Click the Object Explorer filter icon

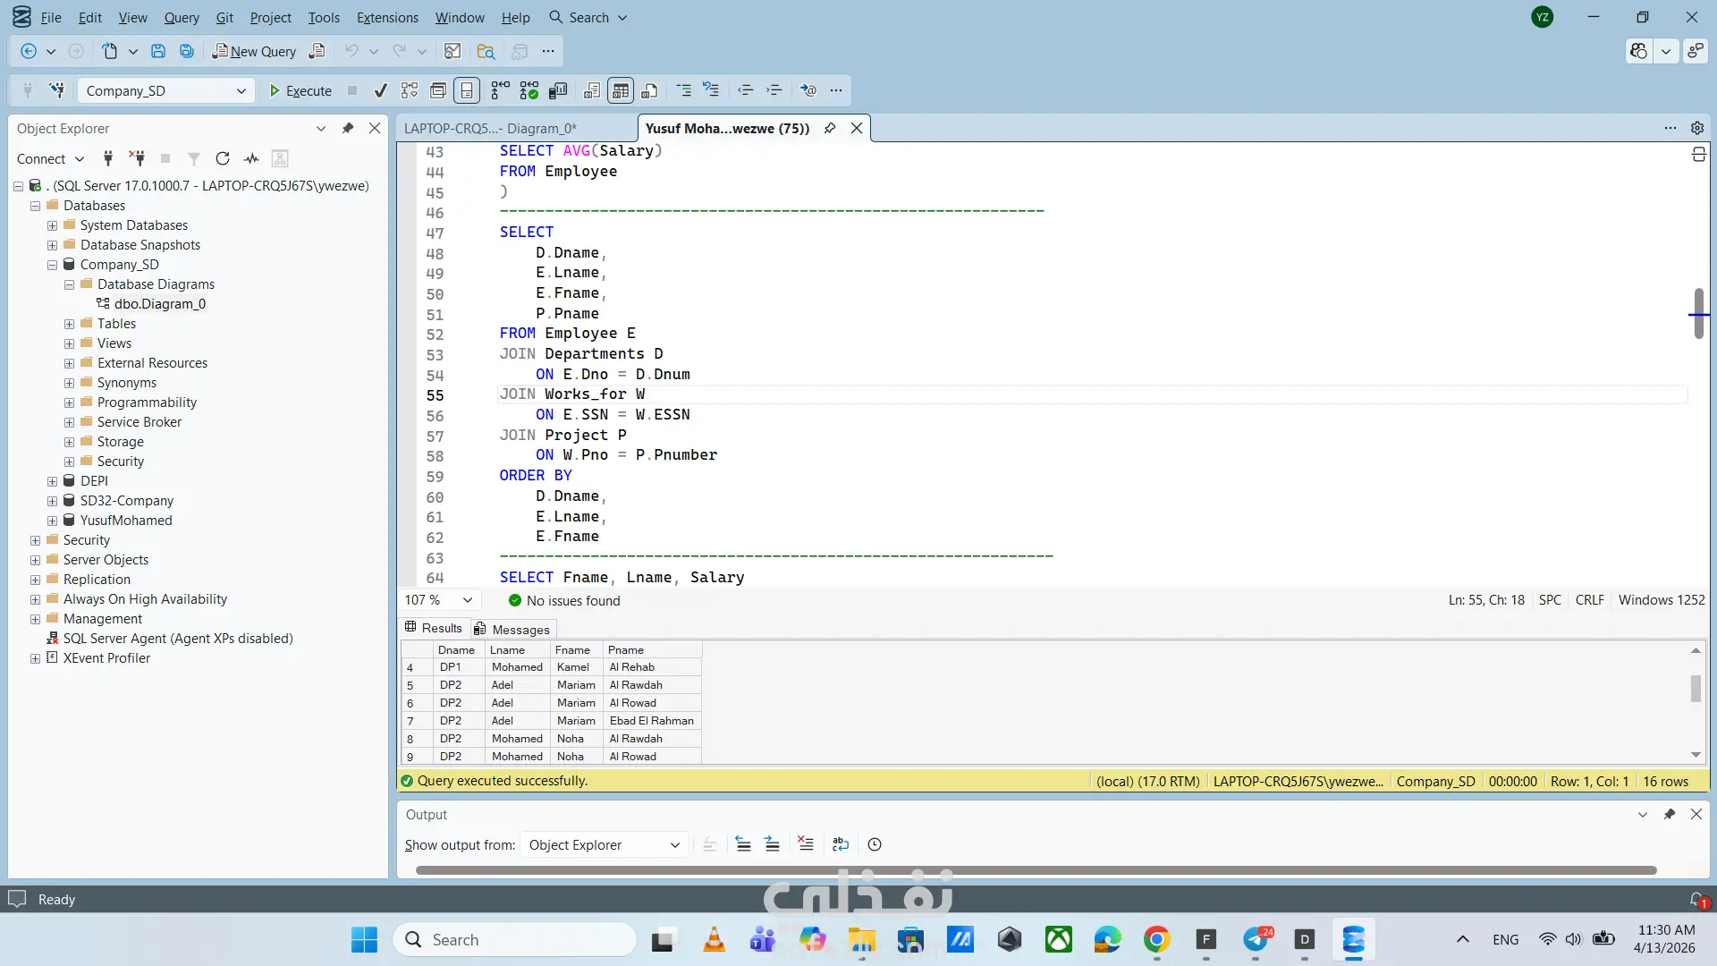click(193, 158)
